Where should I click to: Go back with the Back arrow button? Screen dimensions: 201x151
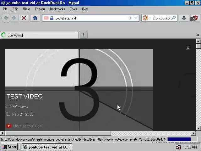pyautogui.click(x=6, y=18)
